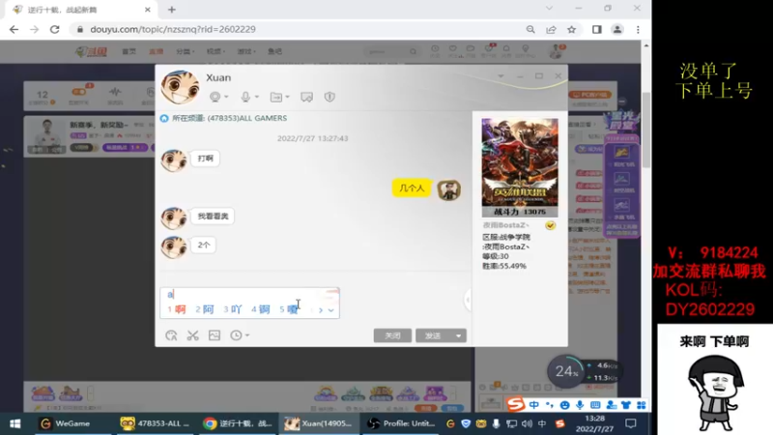Screen dimensions: 773x435
Task: Click the home icon beside channel name
Action: [x=164, y=118]
